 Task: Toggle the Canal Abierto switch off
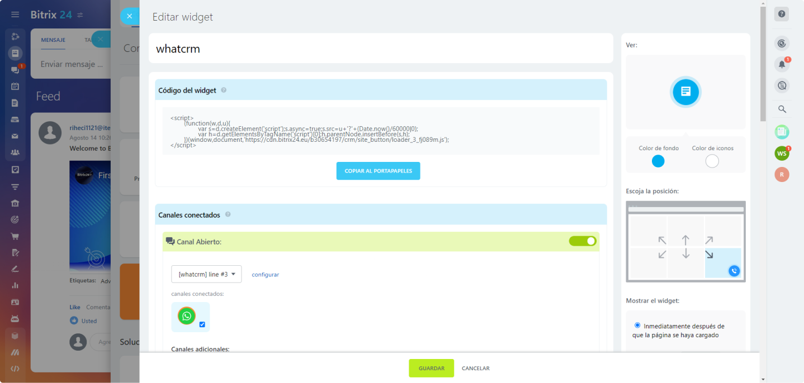coord(583,241)
